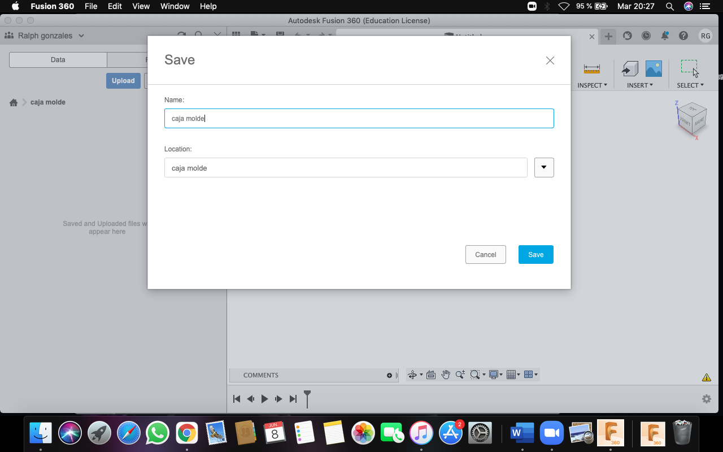Add a comment with the plus icon
This screenshot has width=723, height=452.
point(389,375)
